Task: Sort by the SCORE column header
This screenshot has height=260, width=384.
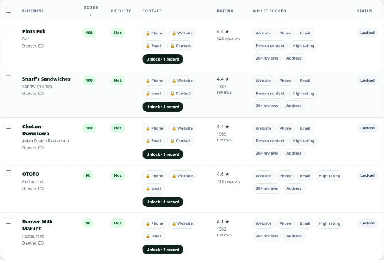Action: [91, 7]
